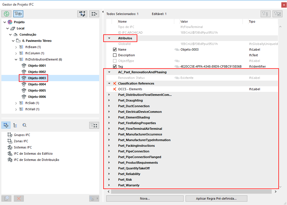This screenshot has height=205, width=287.
Task: Collapse the Projeto tree node
Action: point(5,22)
